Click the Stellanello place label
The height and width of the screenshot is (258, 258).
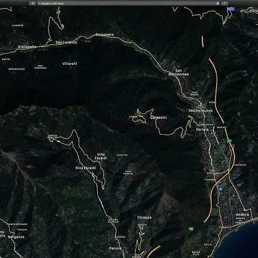[x=27, y=46]
